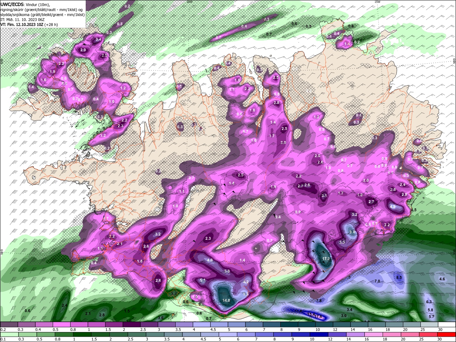Select the 8.5 value over the sea
The image size is (456, 342).
coord(399,277)
